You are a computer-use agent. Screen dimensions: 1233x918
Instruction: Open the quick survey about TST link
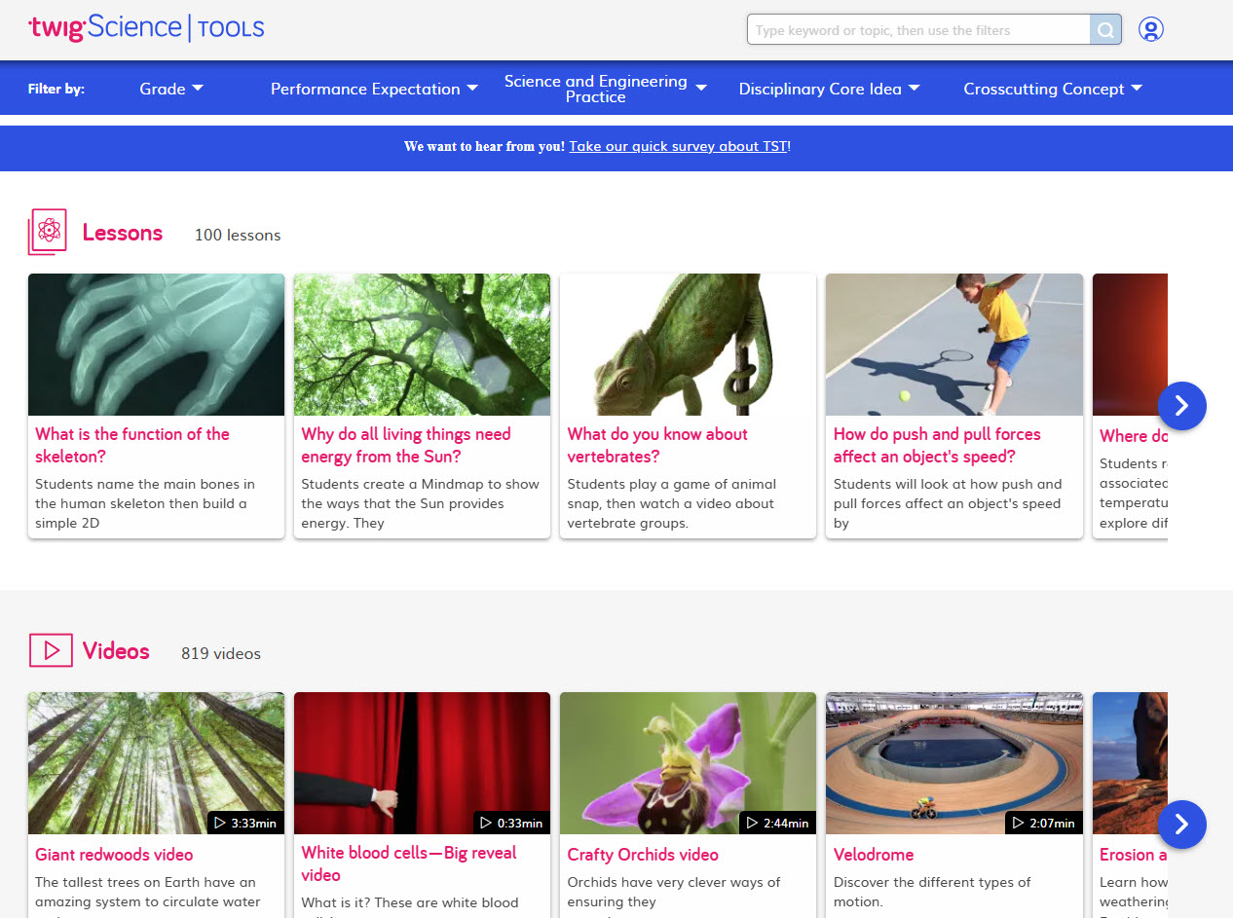(679, 147)
